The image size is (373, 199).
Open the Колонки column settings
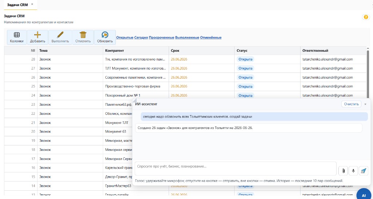click(x=17, y=38)
